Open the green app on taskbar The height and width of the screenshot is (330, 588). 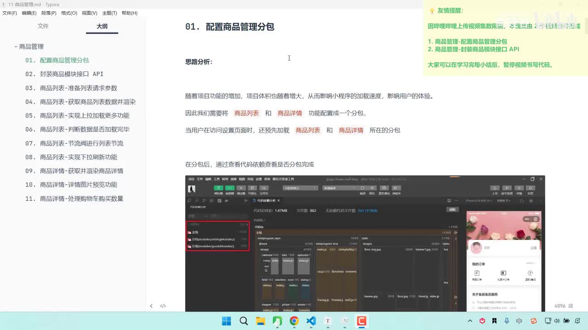pyautogui.click(x=277, y=321)
